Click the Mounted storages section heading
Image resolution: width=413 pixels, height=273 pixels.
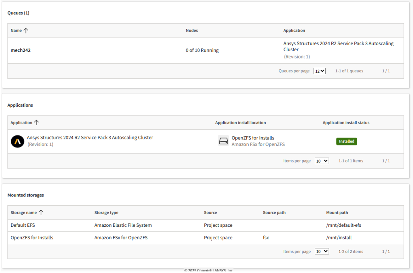26,195
